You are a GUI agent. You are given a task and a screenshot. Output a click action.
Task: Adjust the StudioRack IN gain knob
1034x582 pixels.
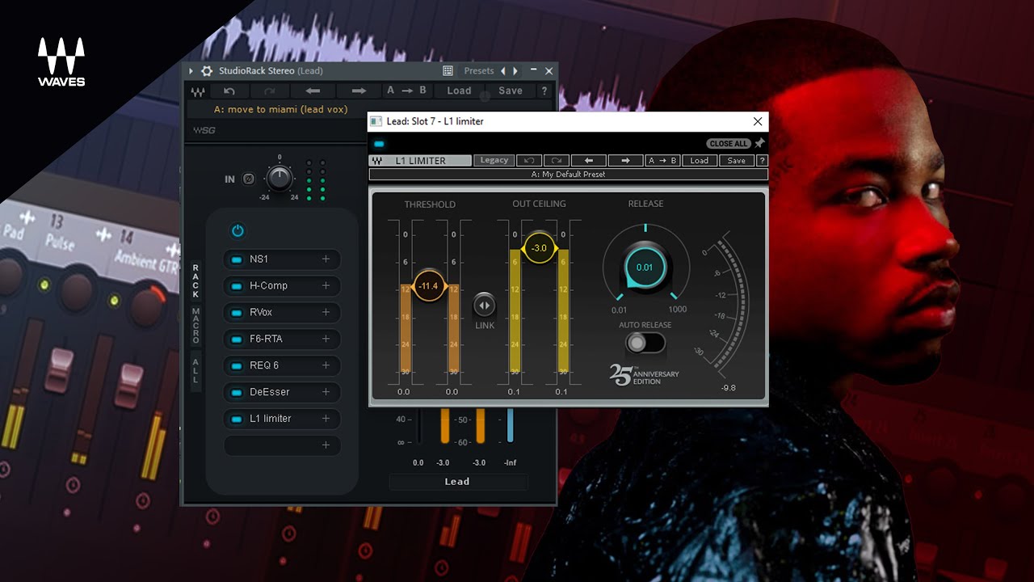click(x=279, y=178)
